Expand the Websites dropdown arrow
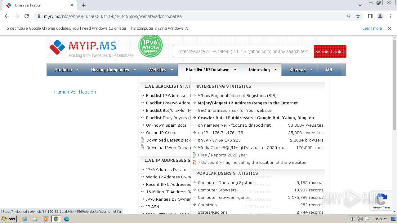Screen dimensions: 397x223 tap(172, 70)
